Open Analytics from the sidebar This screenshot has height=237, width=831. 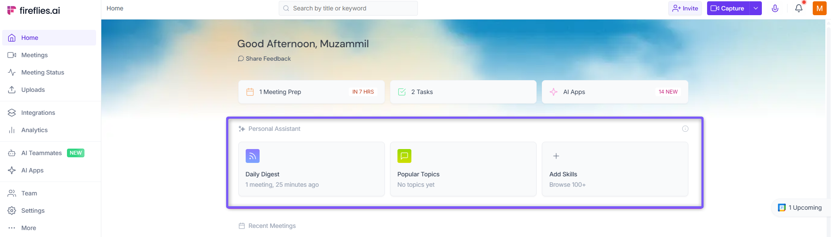point(34,130)
